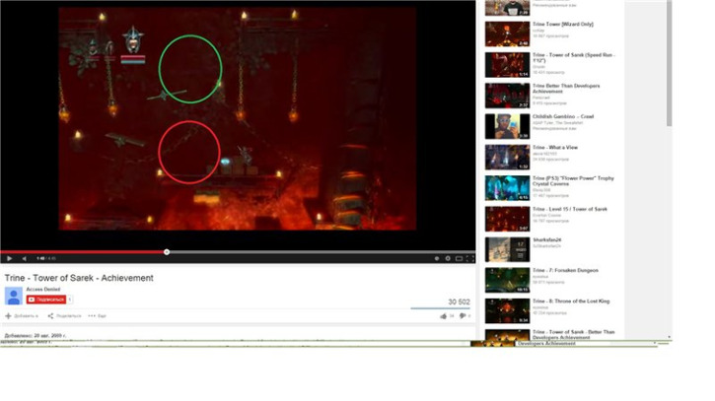715x401 pixels.
Task: Open the Trine Tower [Wizard Only] title link
Action: pyautogui.click(x=563, y=25)
